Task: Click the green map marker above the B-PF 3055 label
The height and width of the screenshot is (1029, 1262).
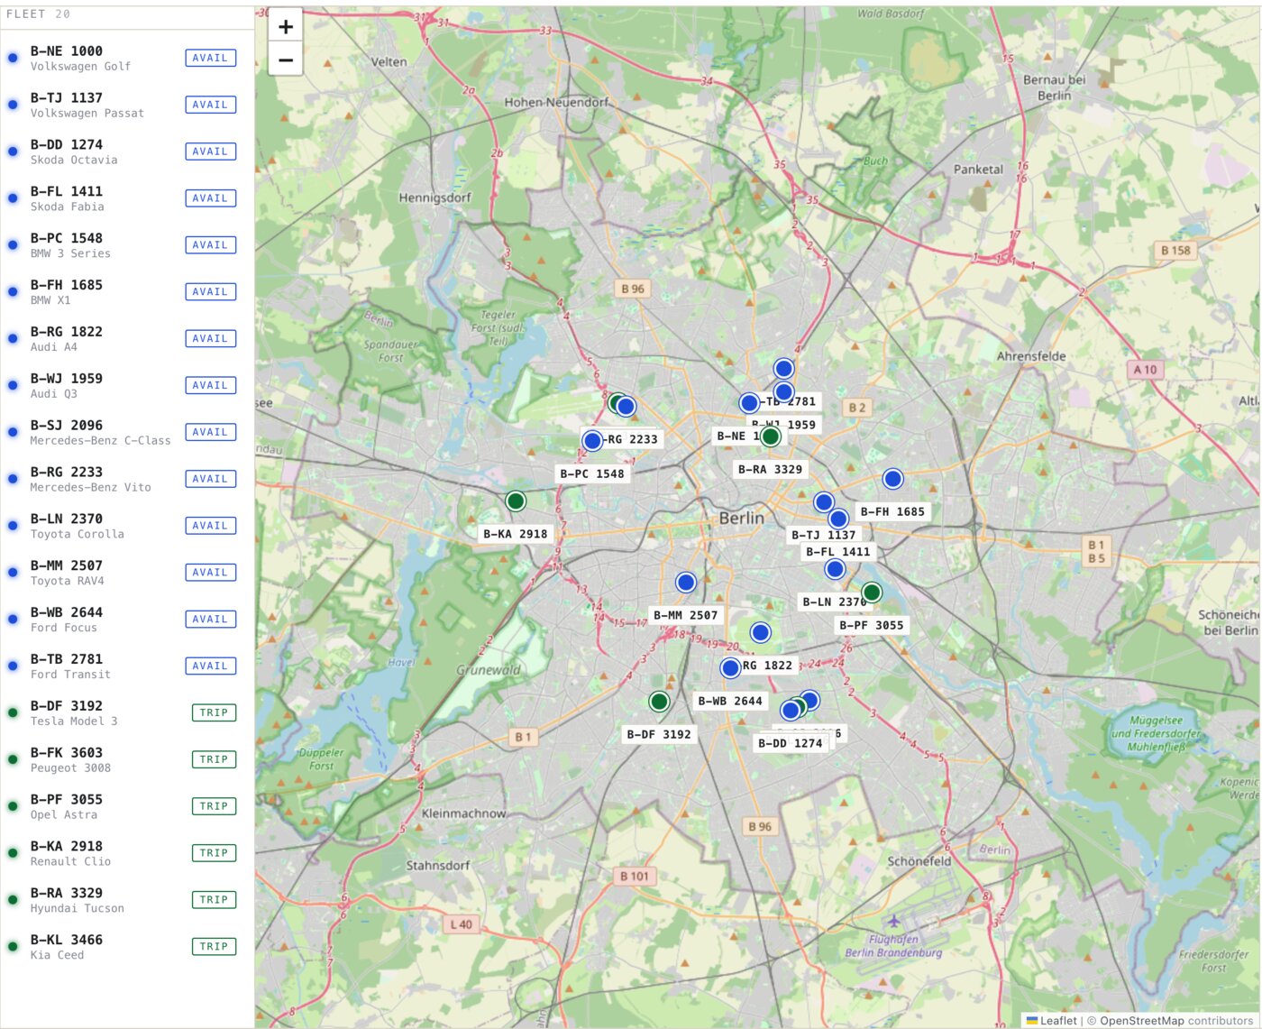Action: click(872, 593)
